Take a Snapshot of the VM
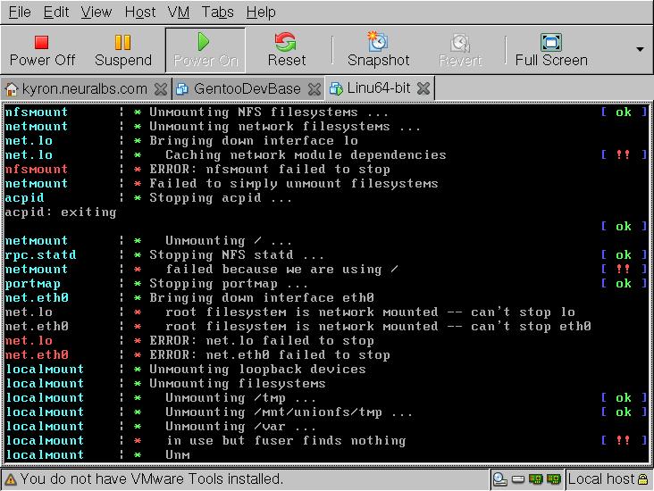 pyautogui.click(x=378, y=50)
